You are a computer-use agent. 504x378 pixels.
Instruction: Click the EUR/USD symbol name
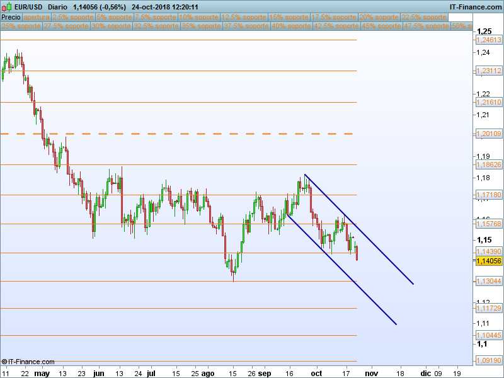pyautogui.click(x=28, y=7)
